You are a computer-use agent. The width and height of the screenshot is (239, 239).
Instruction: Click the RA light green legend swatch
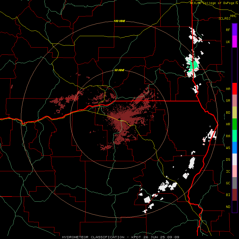tap(234, 136)
